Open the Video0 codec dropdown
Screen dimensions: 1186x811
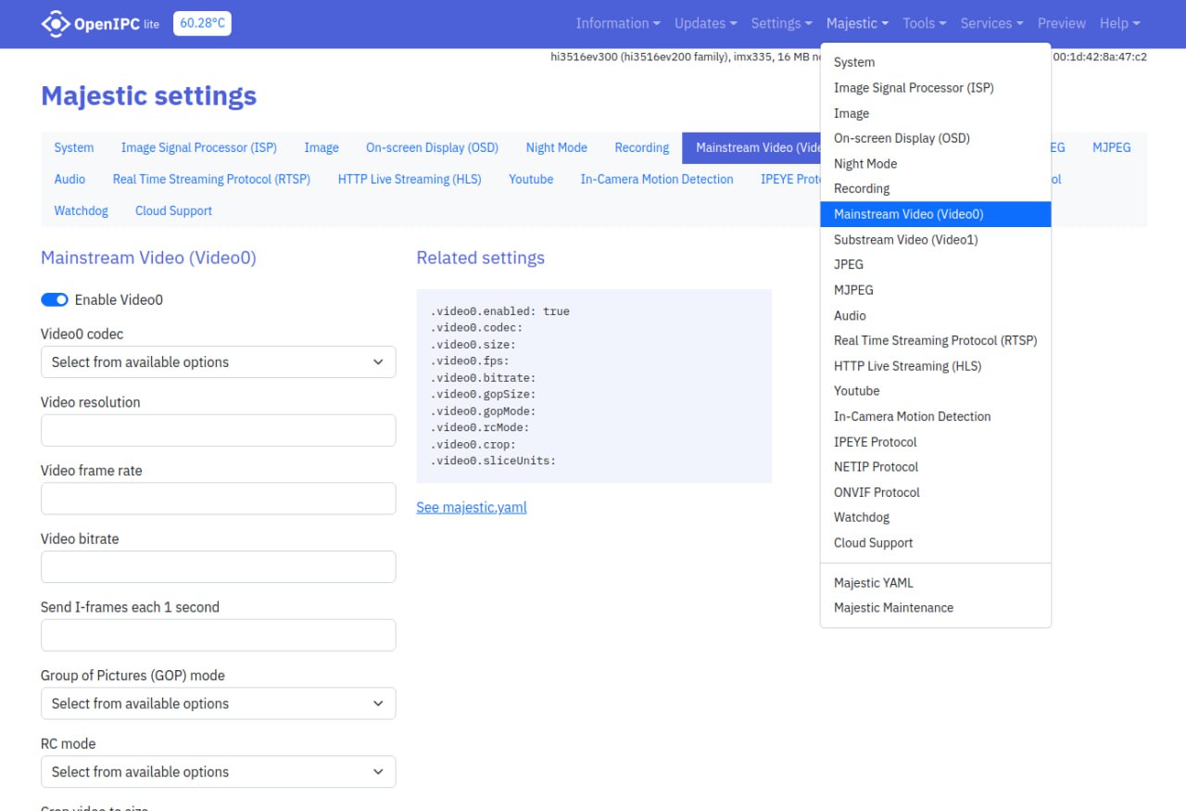click(x=218, y=362)
